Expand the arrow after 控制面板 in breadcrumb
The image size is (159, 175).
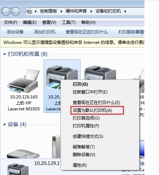point(61,11)
